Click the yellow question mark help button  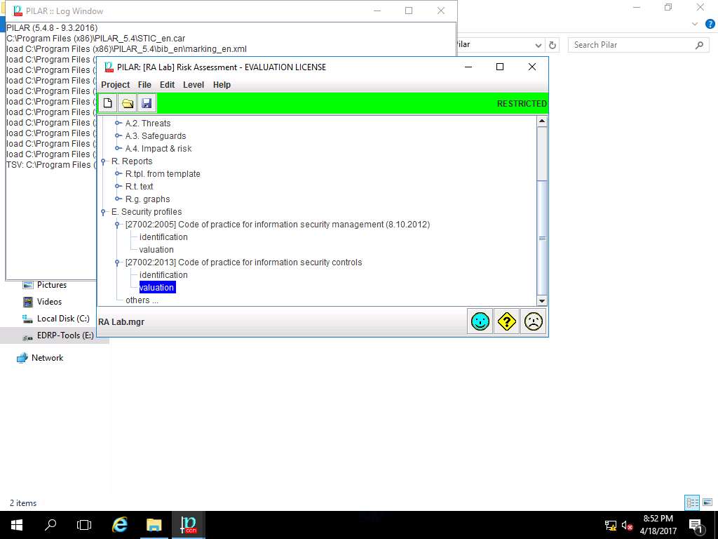[506, 321]
